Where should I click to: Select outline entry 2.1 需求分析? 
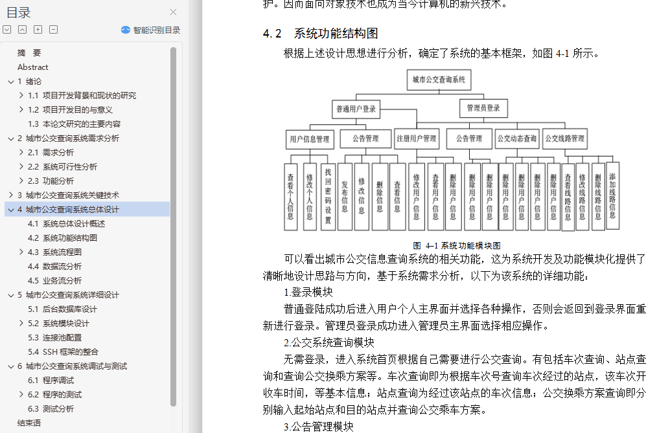51,152
